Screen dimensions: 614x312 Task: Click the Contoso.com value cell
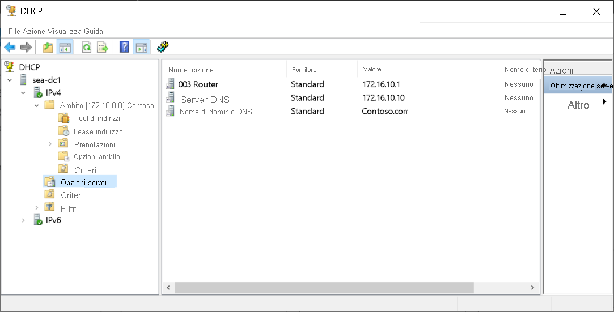[385, 111]
